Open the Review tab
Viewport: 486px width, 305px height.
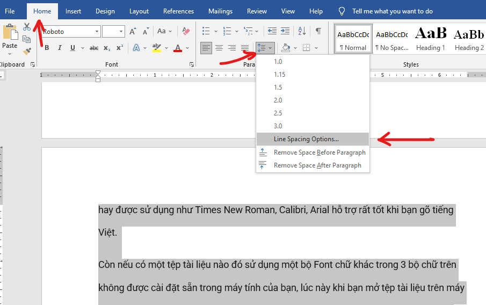(x=257, y=11)
